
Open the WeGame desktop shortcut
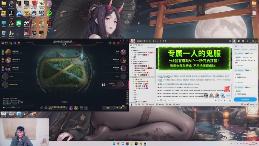click(11, 23)
